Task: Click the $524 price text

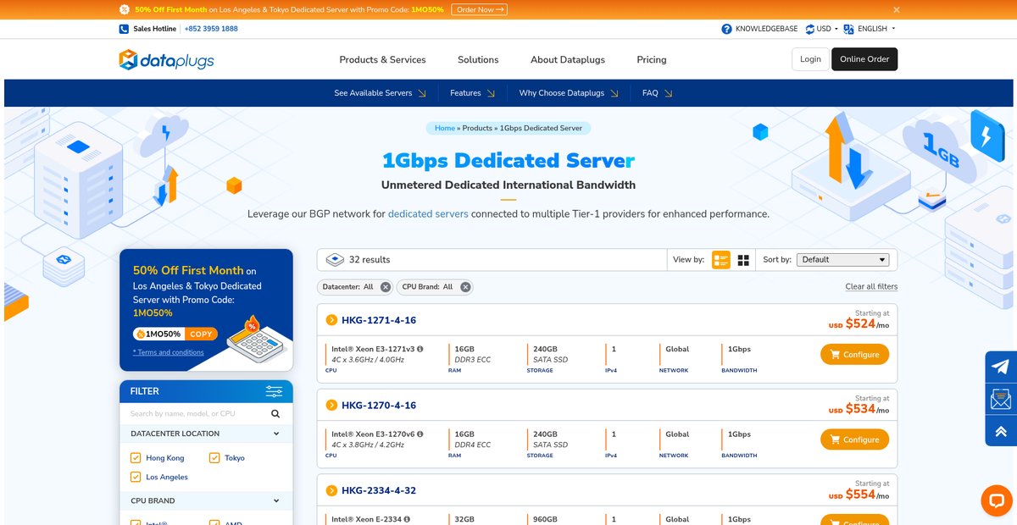Action: pos(860,323)
